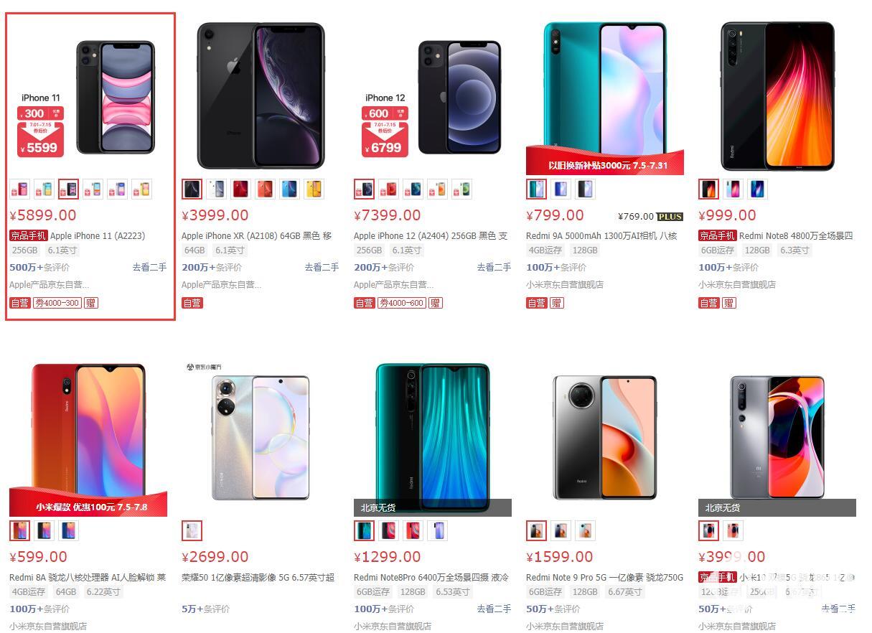
Task: Select the red iPhone XR color variant
Action: pos(240,189)
